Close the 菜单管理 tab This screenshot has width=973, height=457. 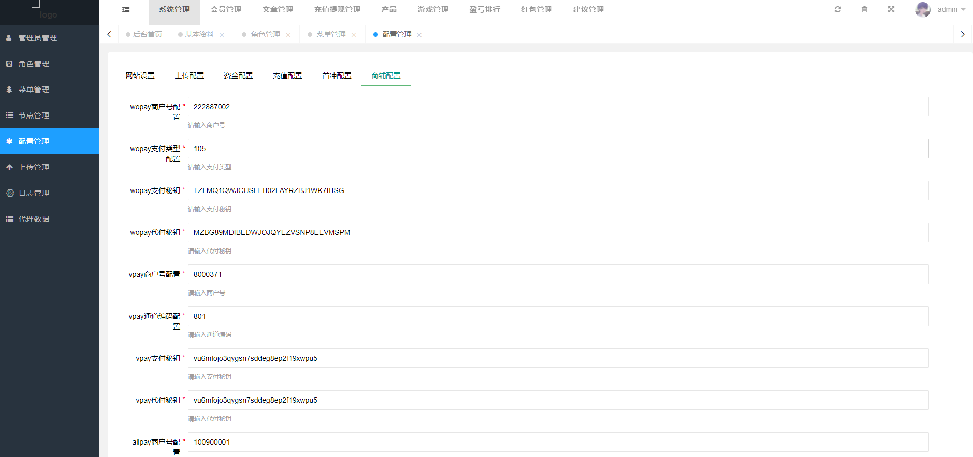tap(354, 35)
